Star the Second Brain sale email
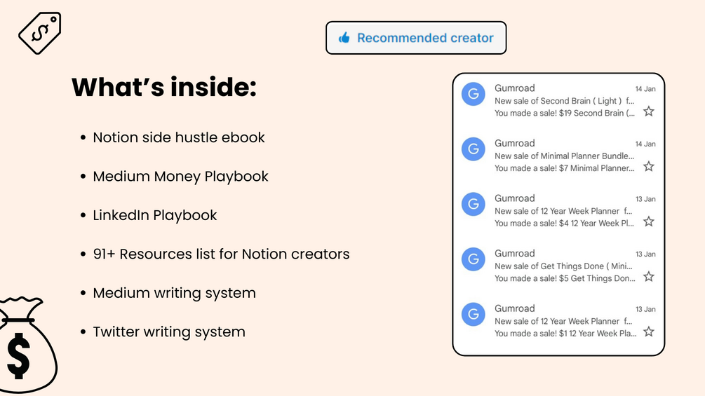 [649, 111]
